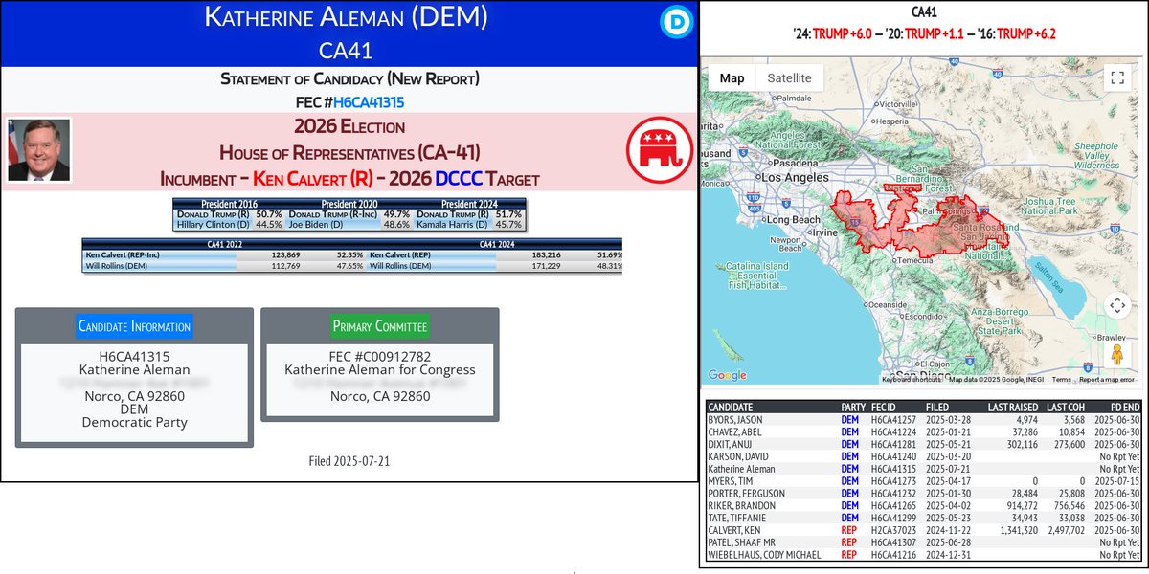The image size is (1149, 574).
Task: Select the RIKER, BRANDON candidate row
Action: click(x=924, y=505)
